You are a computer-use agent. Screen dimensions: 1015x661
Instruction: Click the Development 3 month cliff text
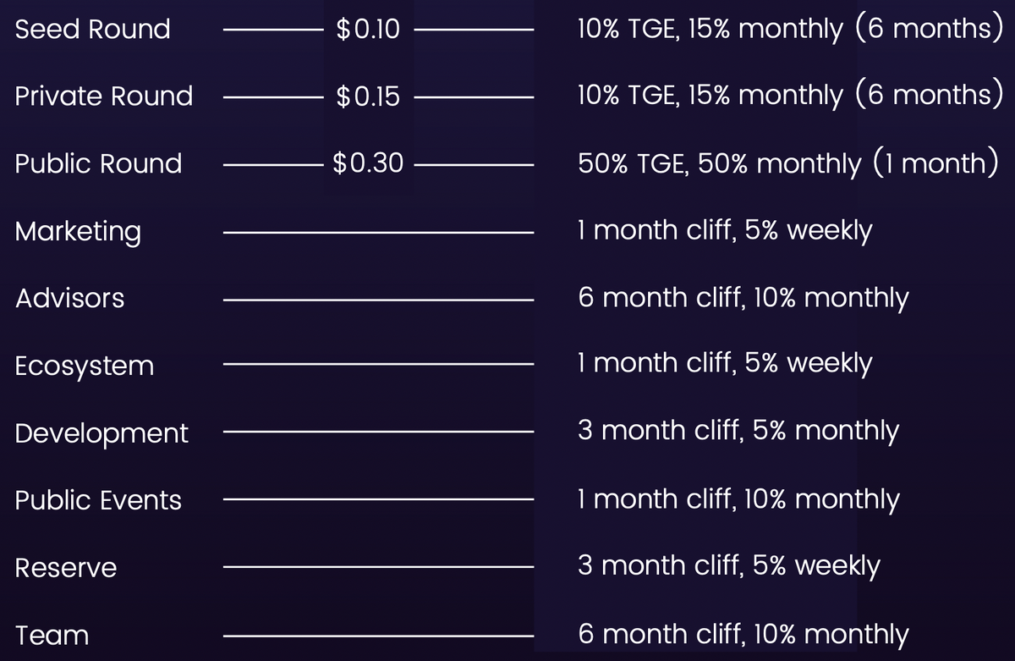[x=738, y=432]
